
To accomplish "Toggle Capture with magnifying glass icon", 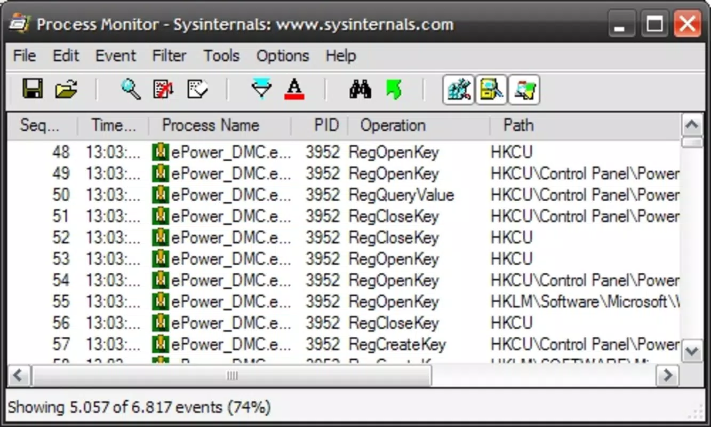I will pyautogui.click(x=131, y=89).
